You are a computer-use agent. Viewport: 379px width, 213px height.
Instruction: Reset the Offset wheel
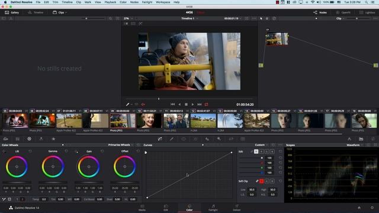pyautogui.click(x=138, y=151)
